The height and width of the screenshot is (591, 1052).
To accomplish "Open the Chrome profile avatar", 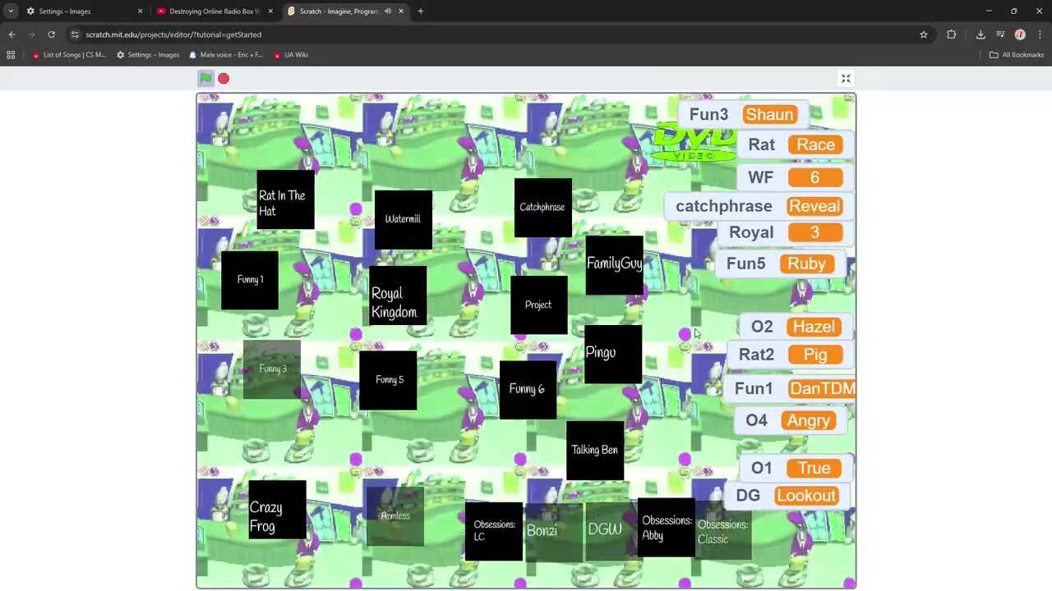I will (x=1020, y=34).
